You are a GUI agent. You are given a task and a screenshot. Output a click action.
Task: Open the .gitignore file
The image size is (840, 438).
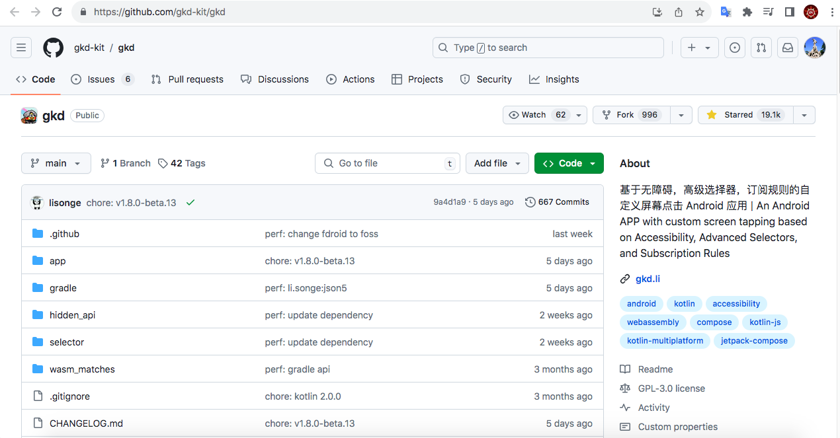(x=69, y=396)
